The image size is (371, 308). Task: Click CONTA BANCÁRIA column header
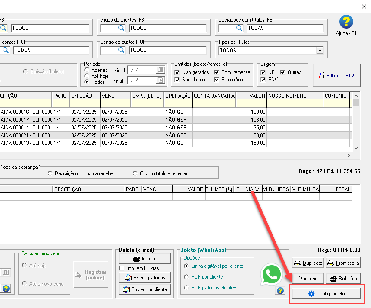(x=214, y=96)
